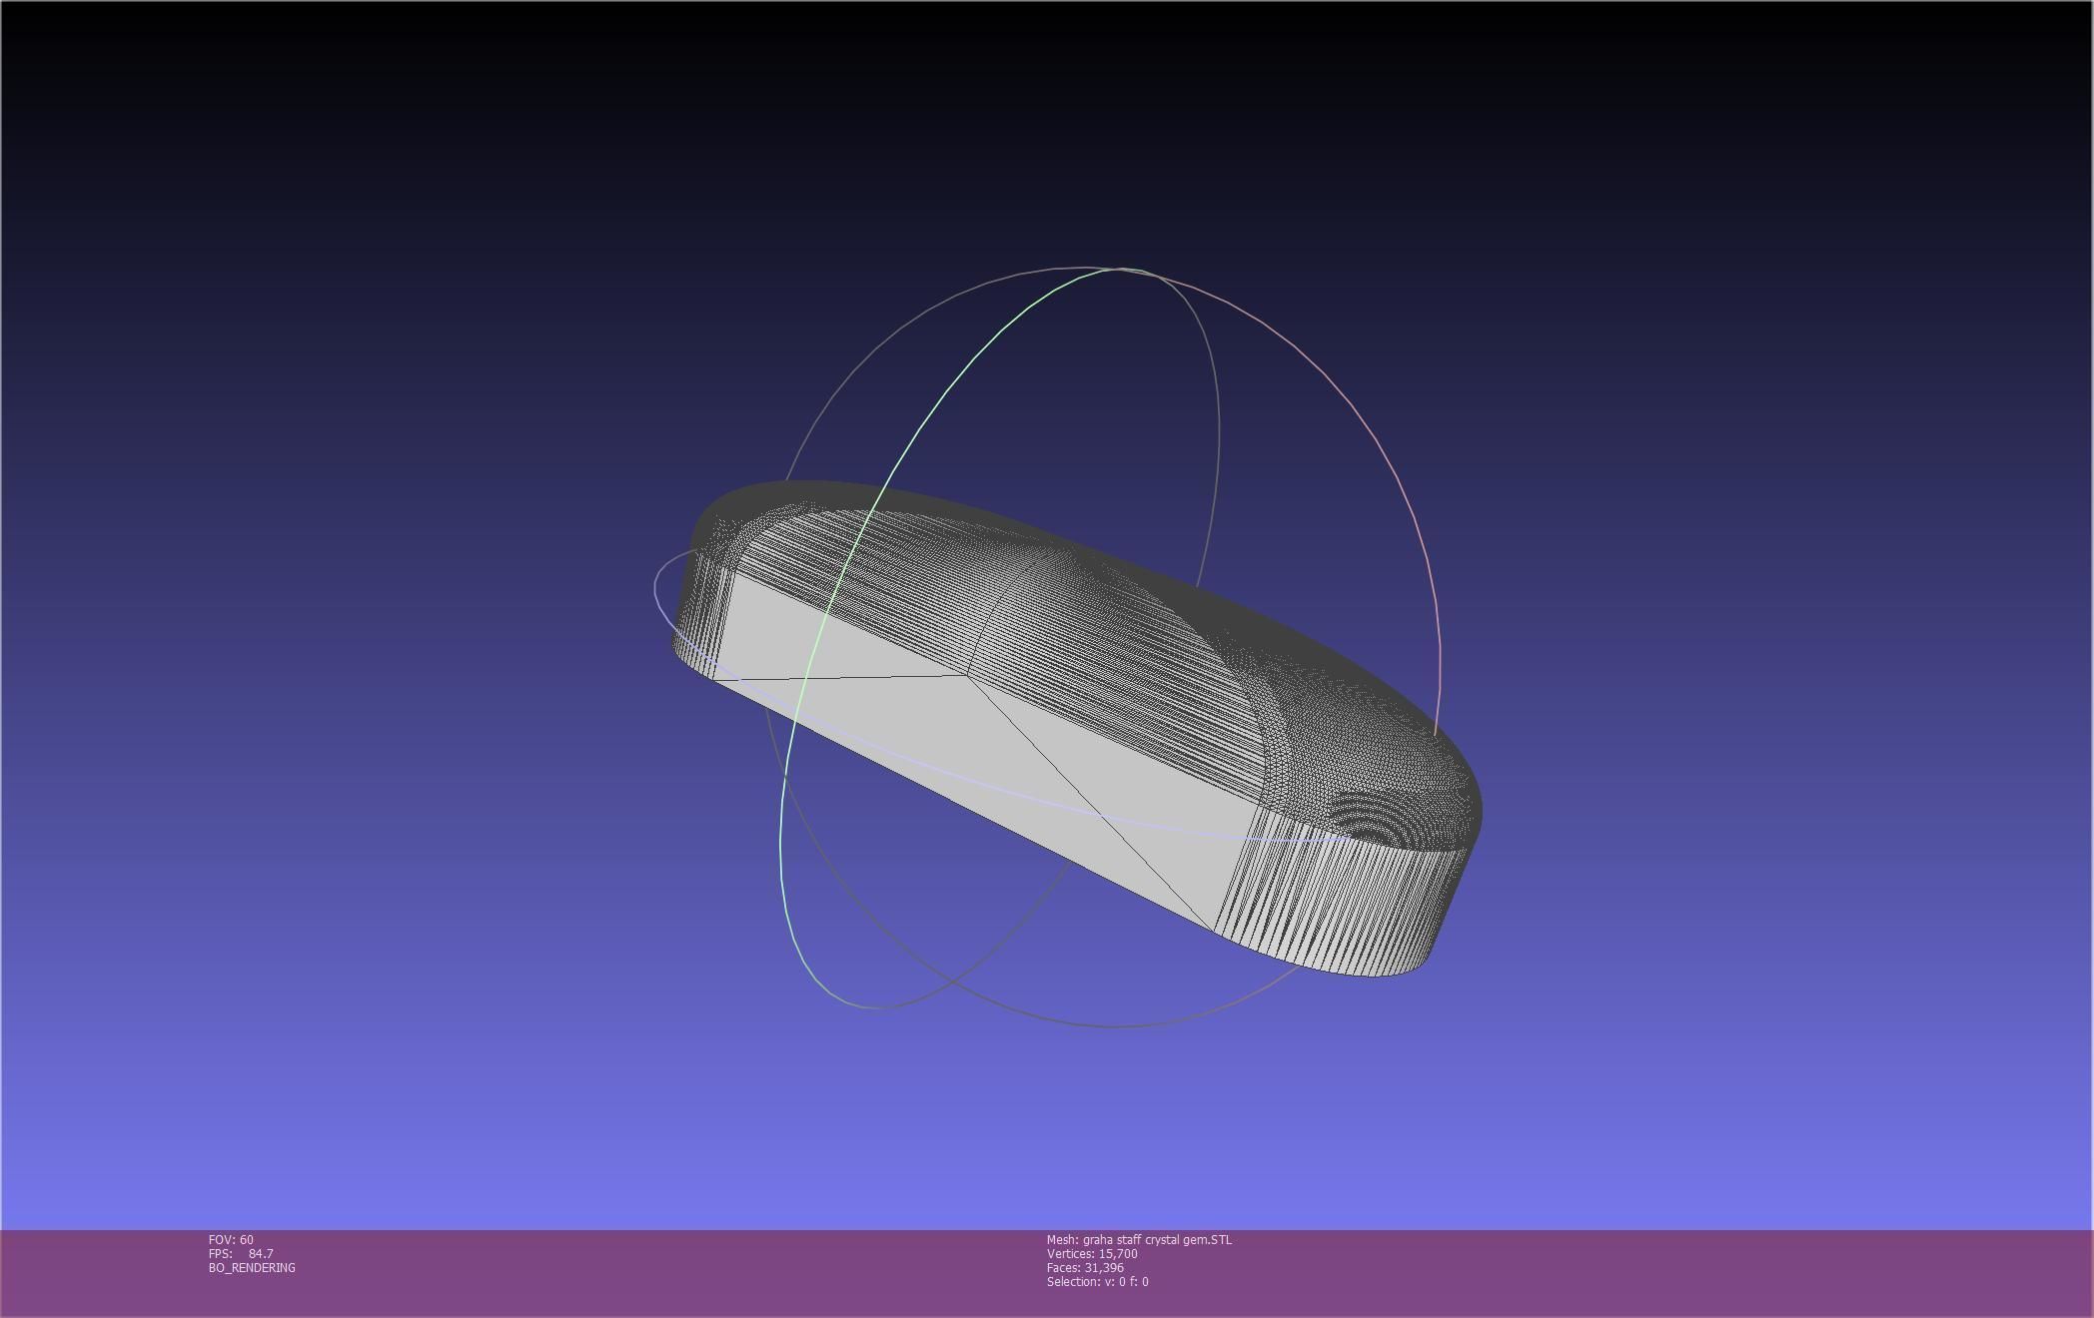The image size is (2094, 1318).
Task: Click the 'FPS: 84.7' readout
Action: point(241,1253)
